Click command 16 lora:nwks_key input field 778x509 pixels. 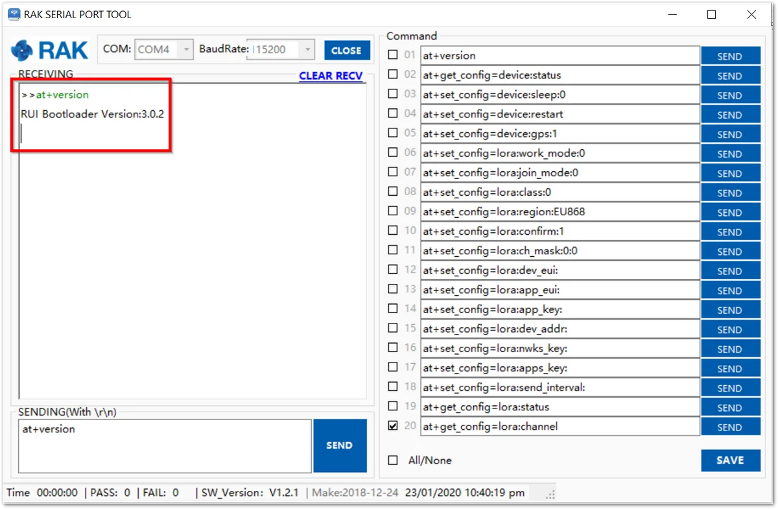click(x=560, y=348)
